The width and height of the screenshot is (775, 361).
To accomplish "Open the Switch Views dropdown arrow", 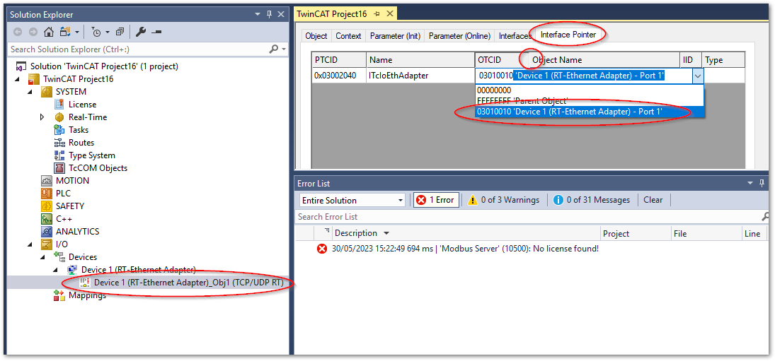I will (76, 32).
